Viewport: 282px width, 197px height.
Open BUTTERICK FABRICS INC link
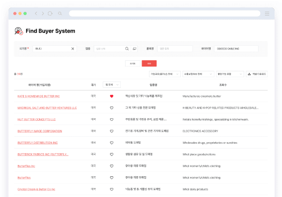43,154
